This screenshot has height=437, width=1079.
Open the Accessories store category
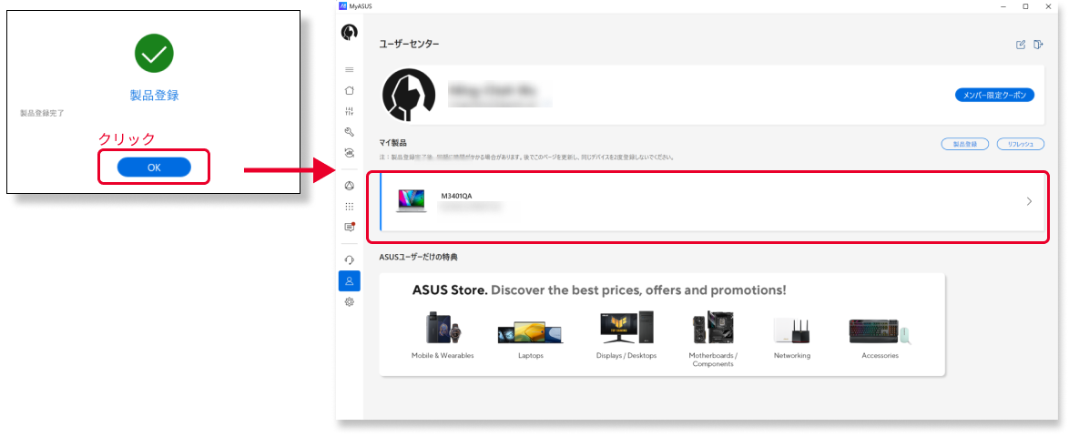click(881, 338)
